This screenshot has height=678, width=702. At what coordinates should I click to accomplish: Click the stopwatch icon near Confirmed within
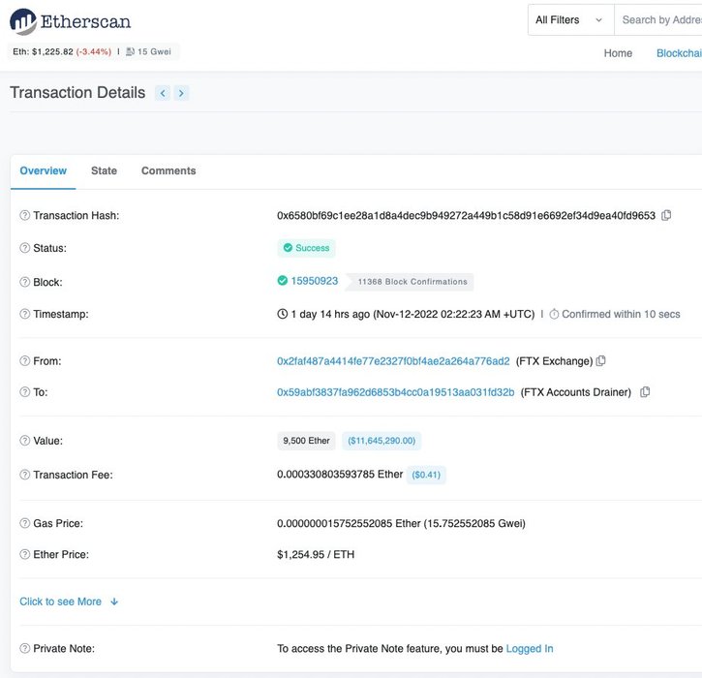pyautogui.click(x=554, y=315)
